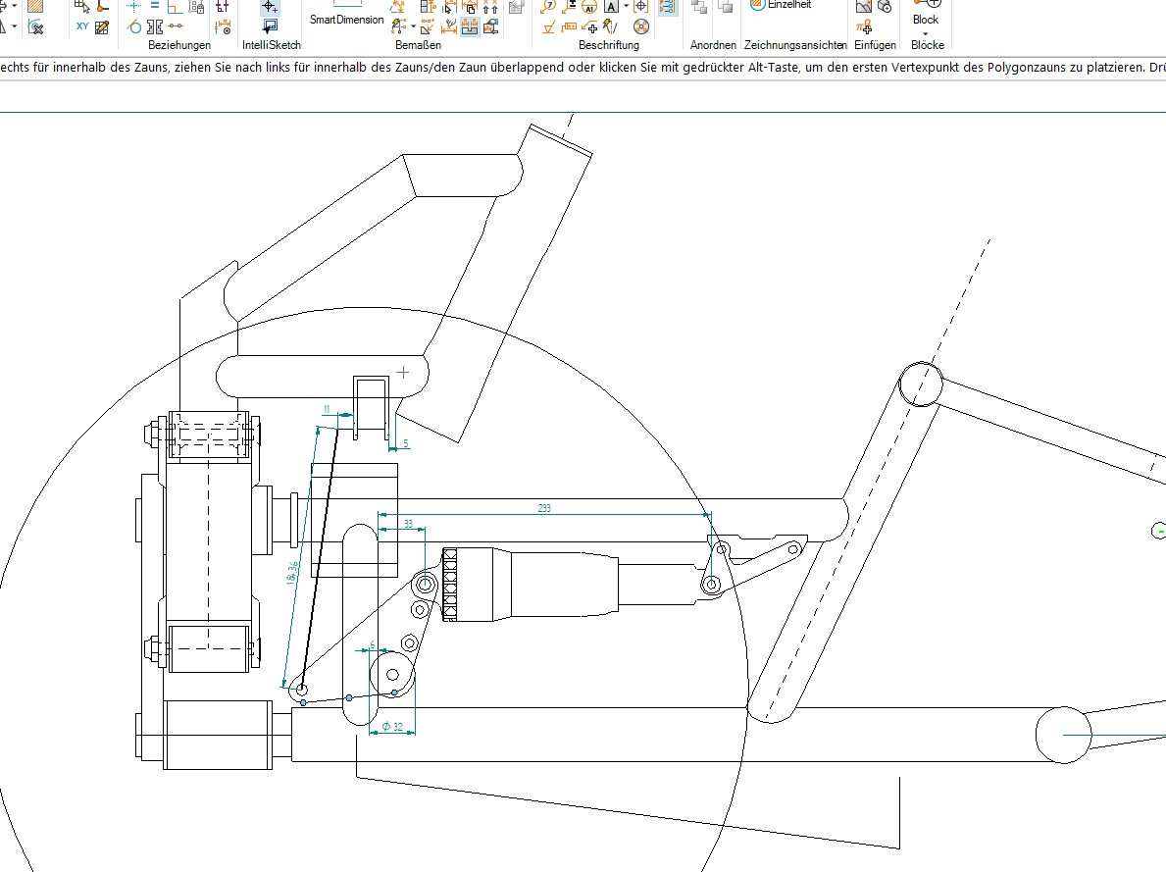
Task: Click the hatched fill swatch at top left
Action: click(x=35, y=7)
